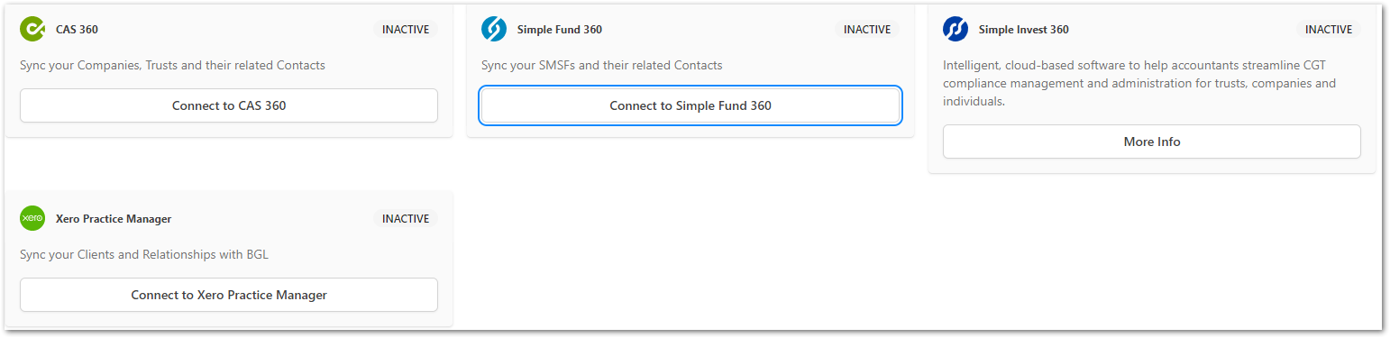Viewport: 1390px width, 338px height.
Task: Click the CAS 360 card title
Action: click(77, 30)
